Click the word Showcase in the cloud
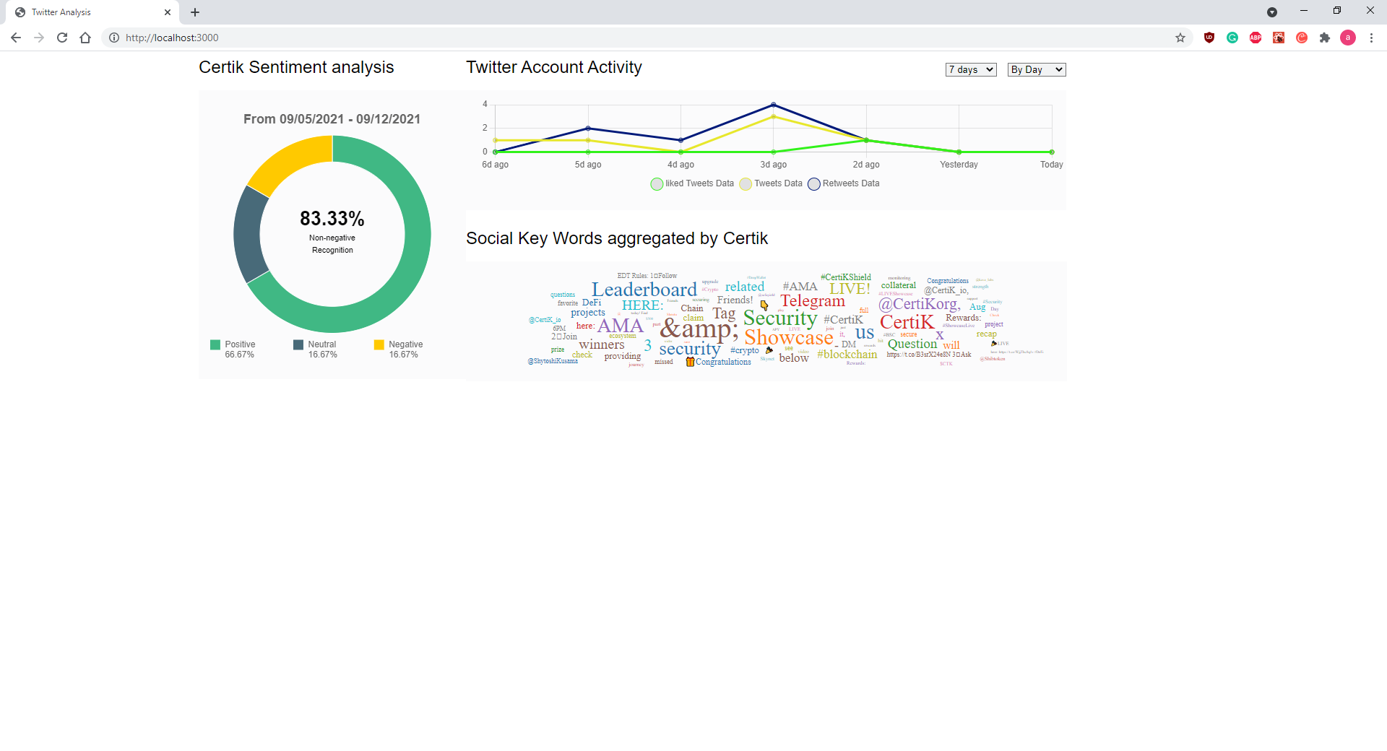Screen dimensions: 1387x751 coord(789,338)
